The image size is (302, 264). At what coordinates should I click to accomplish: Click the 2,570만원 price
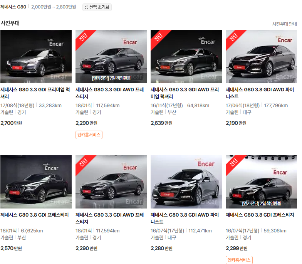tap(11, 248)
